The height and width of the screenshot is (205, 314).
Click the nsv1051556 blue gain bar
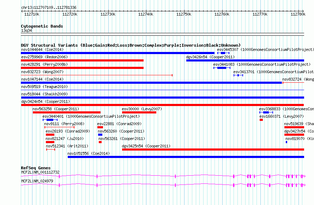pos(186,157)
